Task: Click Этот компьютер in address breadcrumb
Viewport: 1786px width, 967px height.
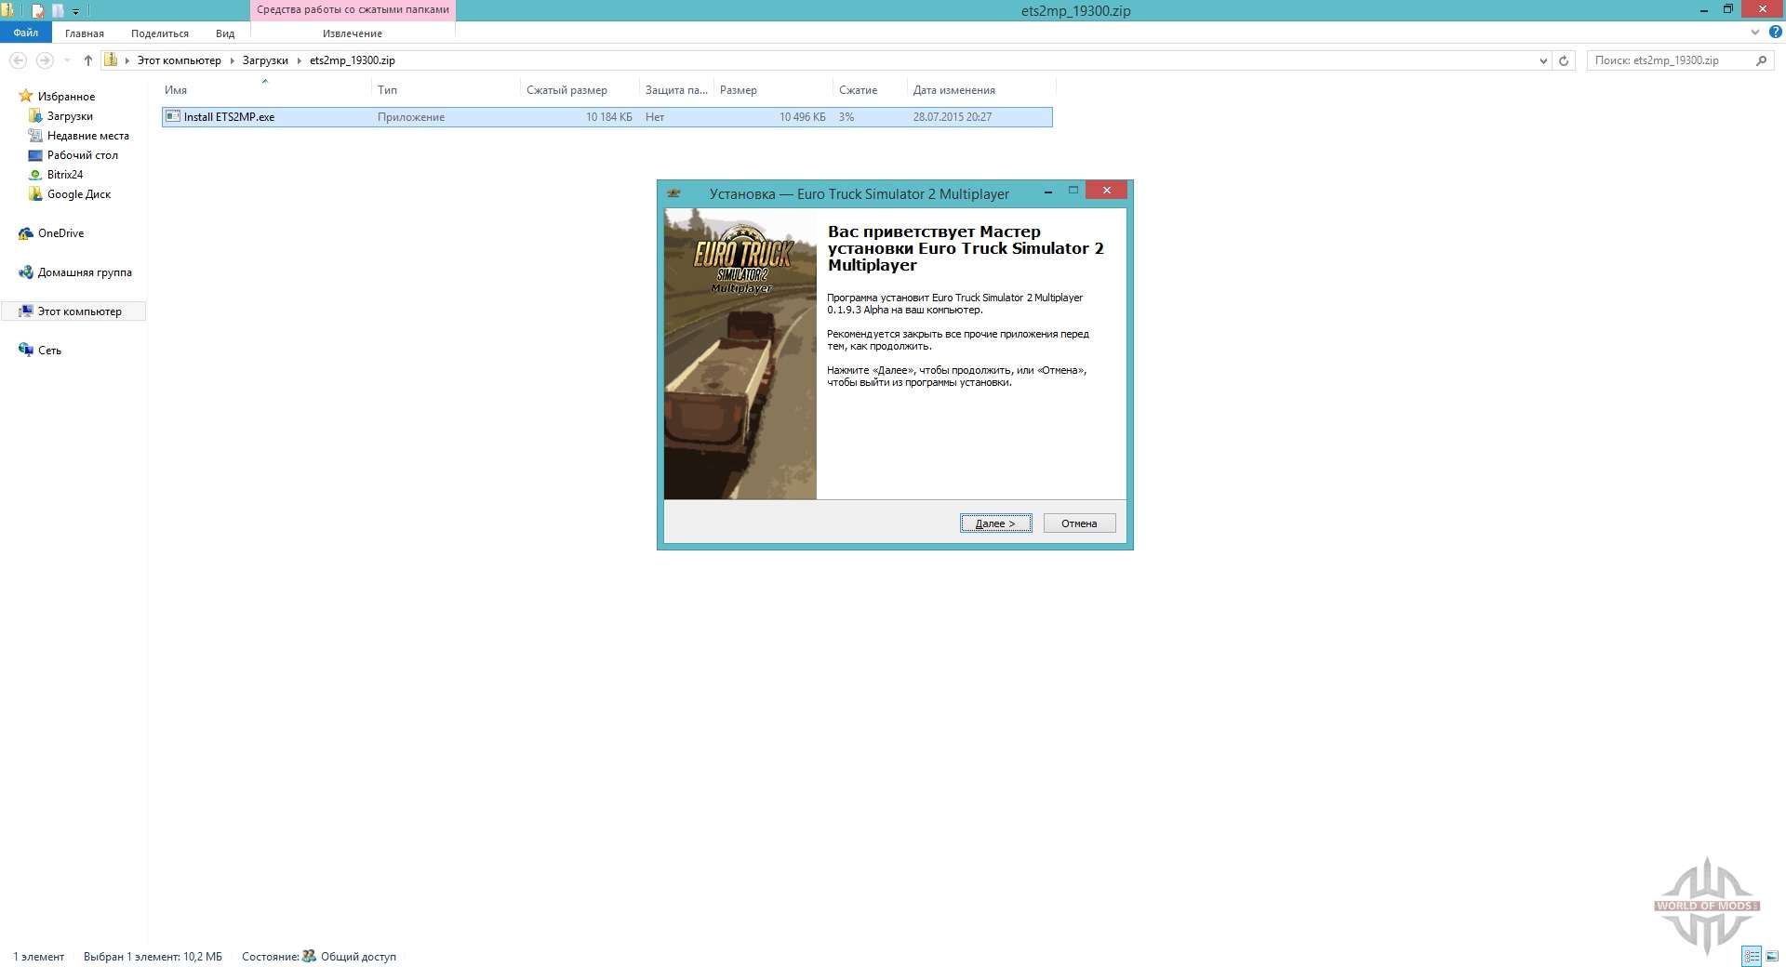Action: (x=179, y=60)
